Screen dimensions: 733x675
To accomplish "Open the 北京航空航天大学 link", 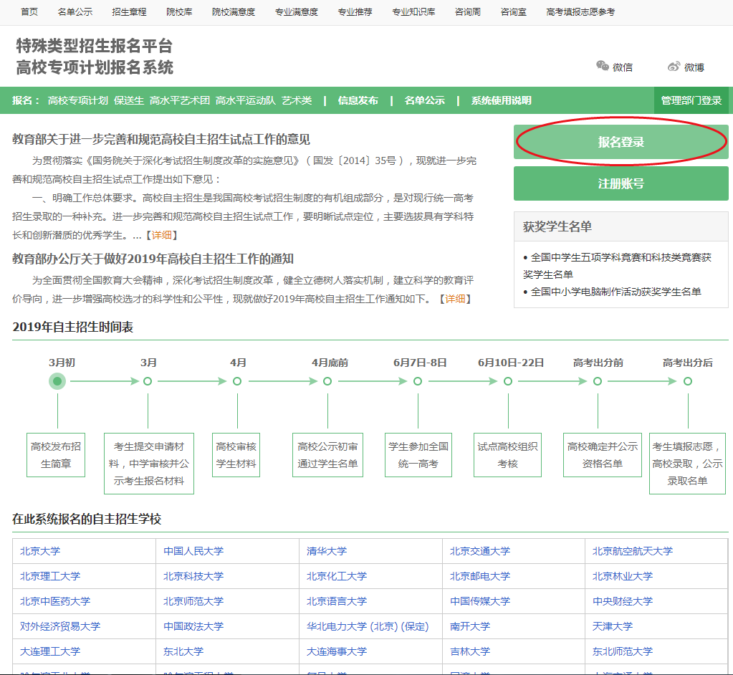I will (632, 551).
